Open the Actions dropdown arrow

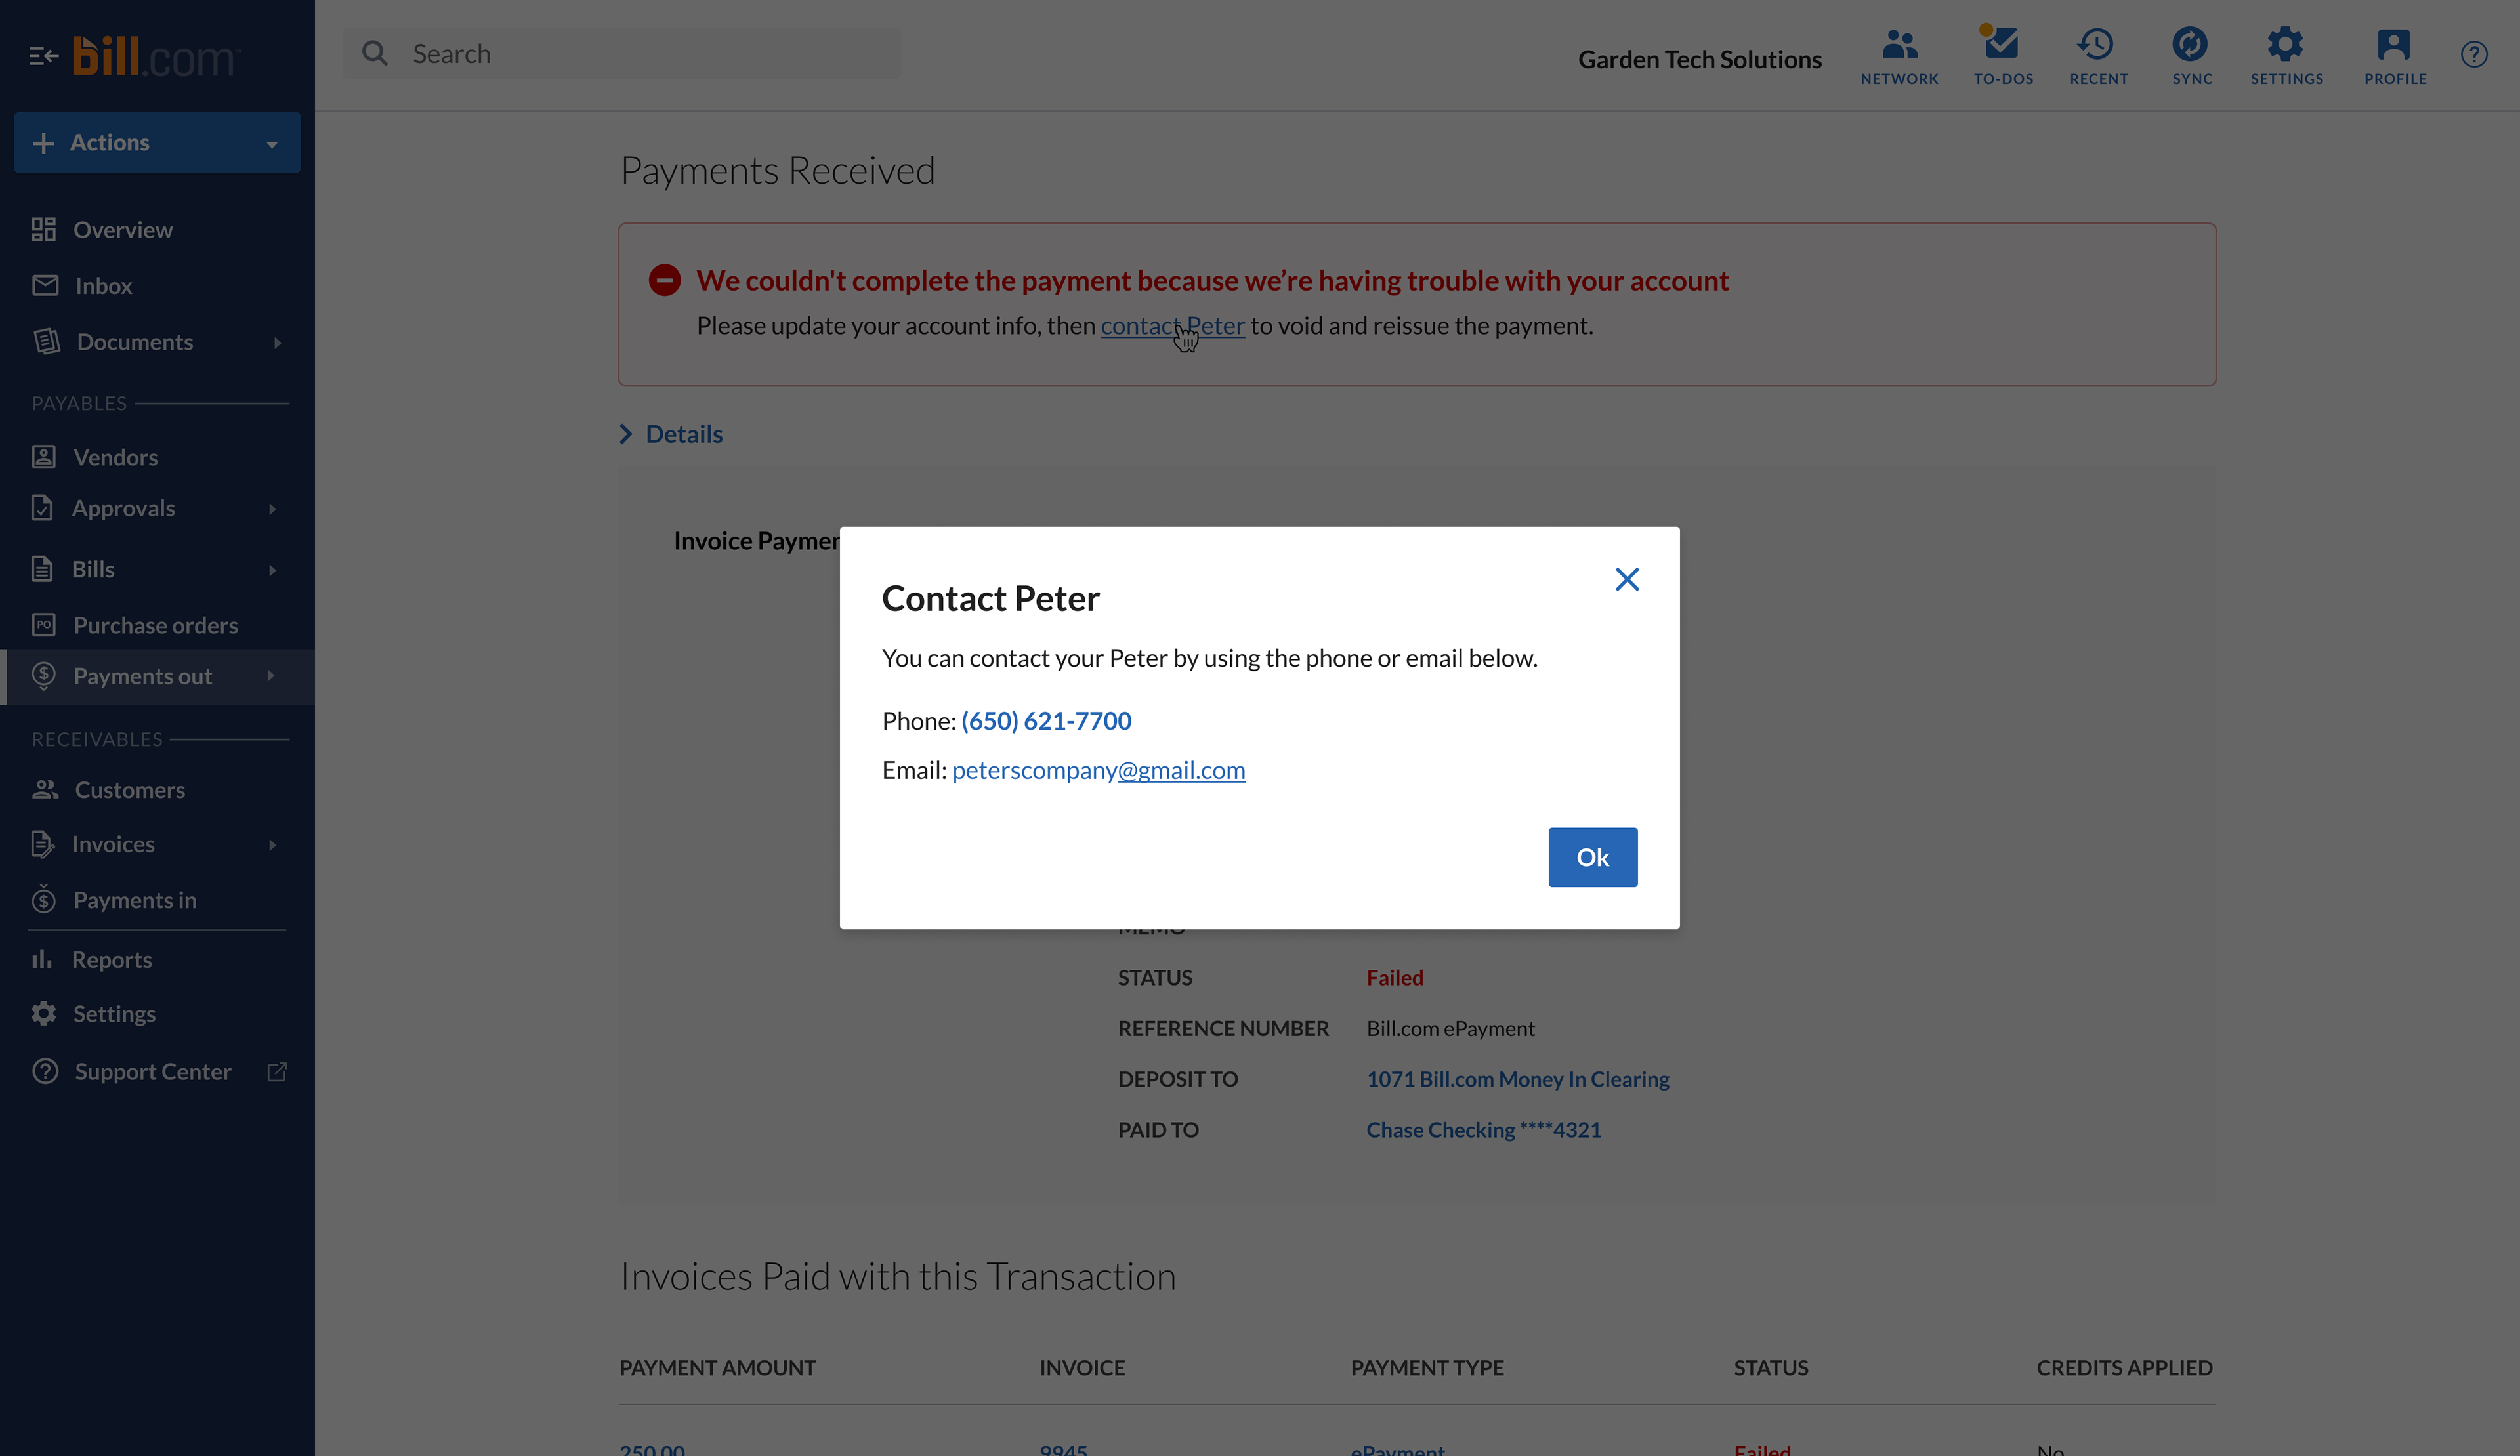[x=271, y=144]
